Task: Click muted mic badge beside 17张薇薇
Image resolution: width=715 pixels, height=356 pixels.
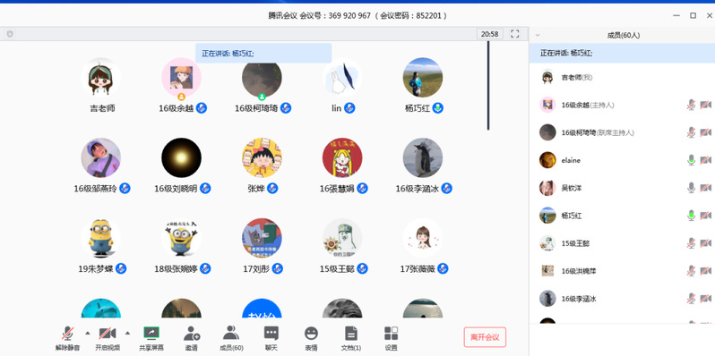Action: (443, 268)
